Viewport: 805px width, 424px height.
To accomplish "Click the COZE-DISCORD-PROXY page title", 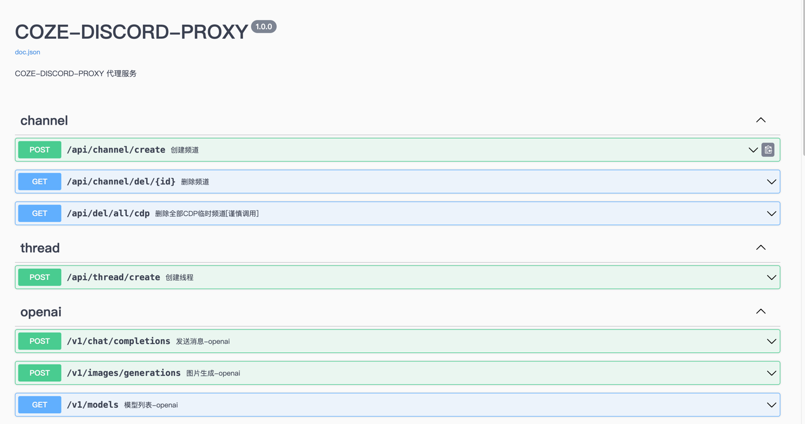I will [x=132, y=32].
